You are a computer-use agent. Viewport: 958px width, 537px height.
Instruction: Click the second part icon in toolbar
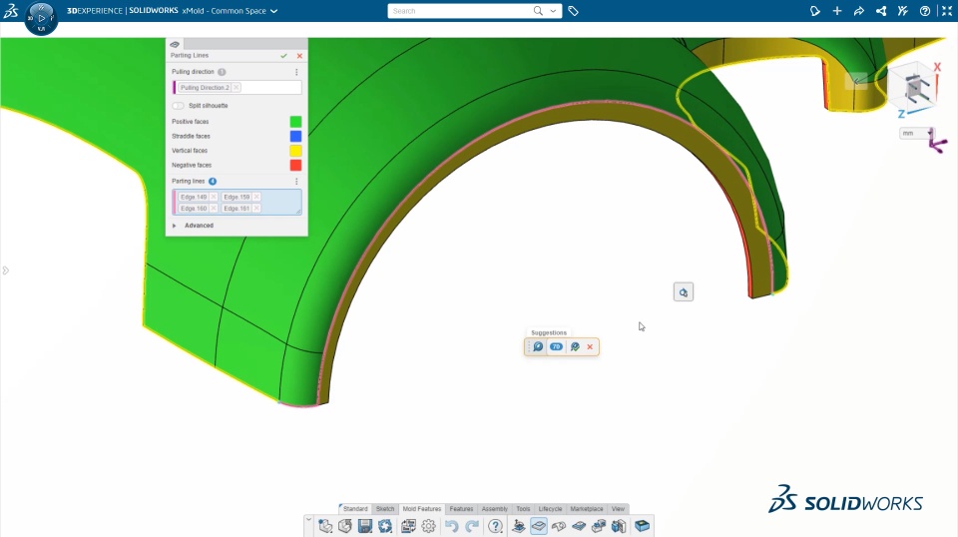pos(345,526)
